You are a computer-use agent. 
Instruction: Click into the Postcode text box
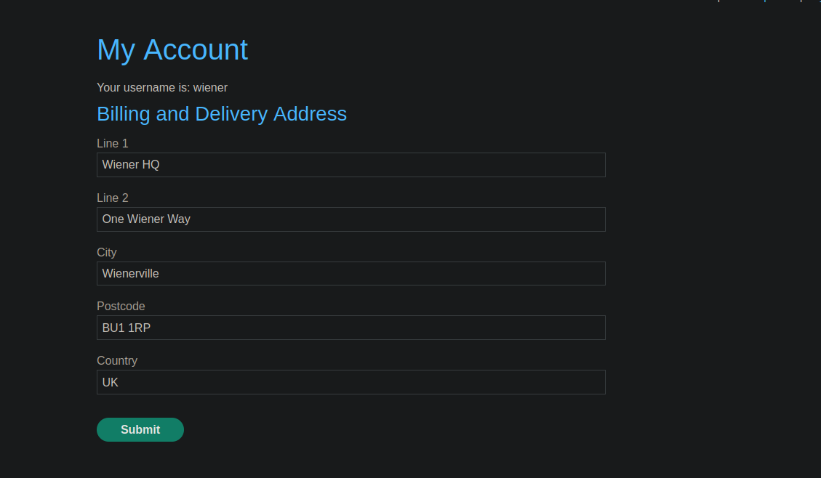pyautogui.click(x=351, y=328)
